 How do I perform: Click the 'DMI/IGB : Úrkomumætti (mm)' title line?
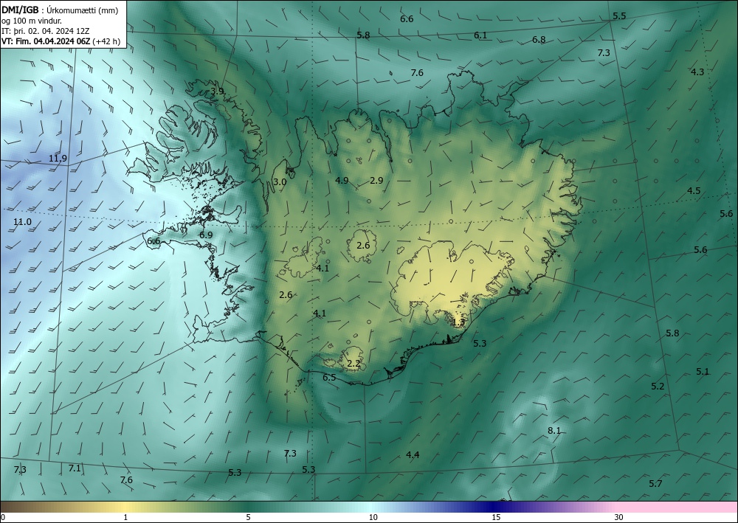point(60,10)
